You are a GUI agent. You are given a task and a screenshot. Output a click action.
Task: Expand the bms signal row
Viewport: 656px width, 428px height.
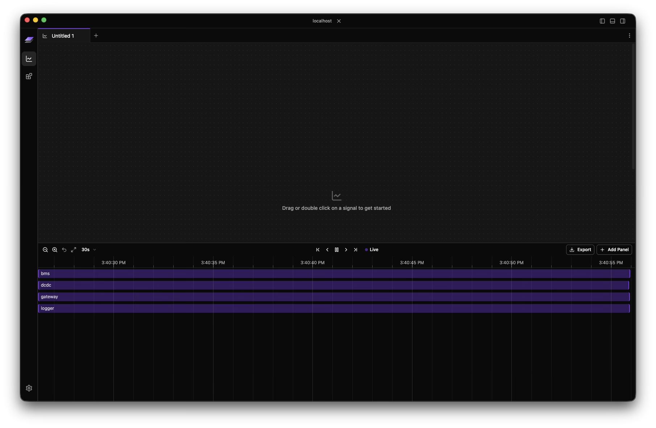[45, 274]
